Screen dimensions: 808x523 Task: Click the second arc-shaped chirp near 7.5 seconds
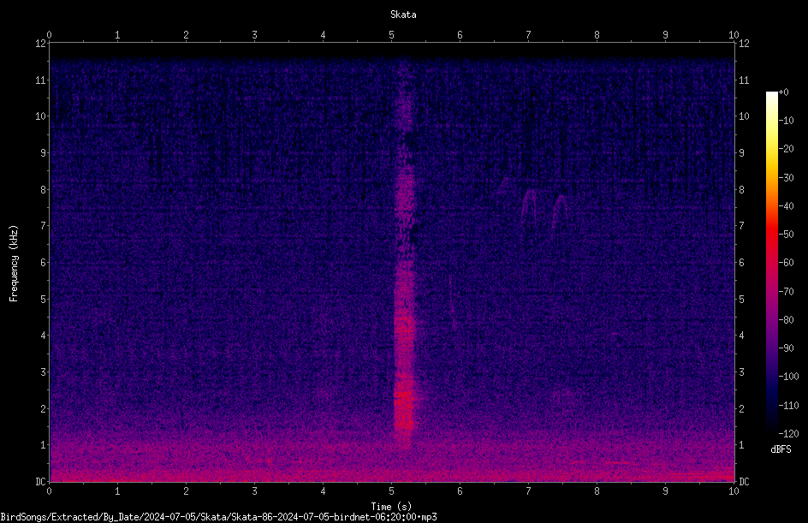pos(560,211)
